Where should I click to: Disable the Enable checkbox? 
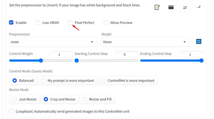[11, 23]
